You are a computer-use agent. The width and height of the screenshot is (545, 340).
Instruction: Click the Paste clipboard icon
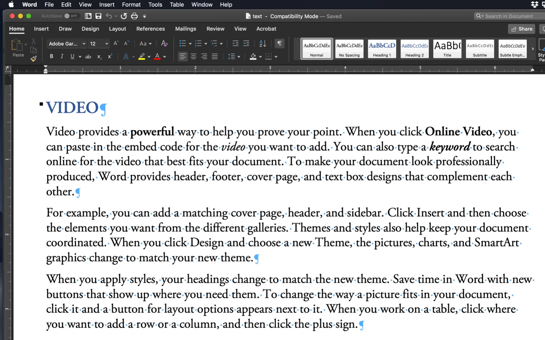click(x=17, y=45)
